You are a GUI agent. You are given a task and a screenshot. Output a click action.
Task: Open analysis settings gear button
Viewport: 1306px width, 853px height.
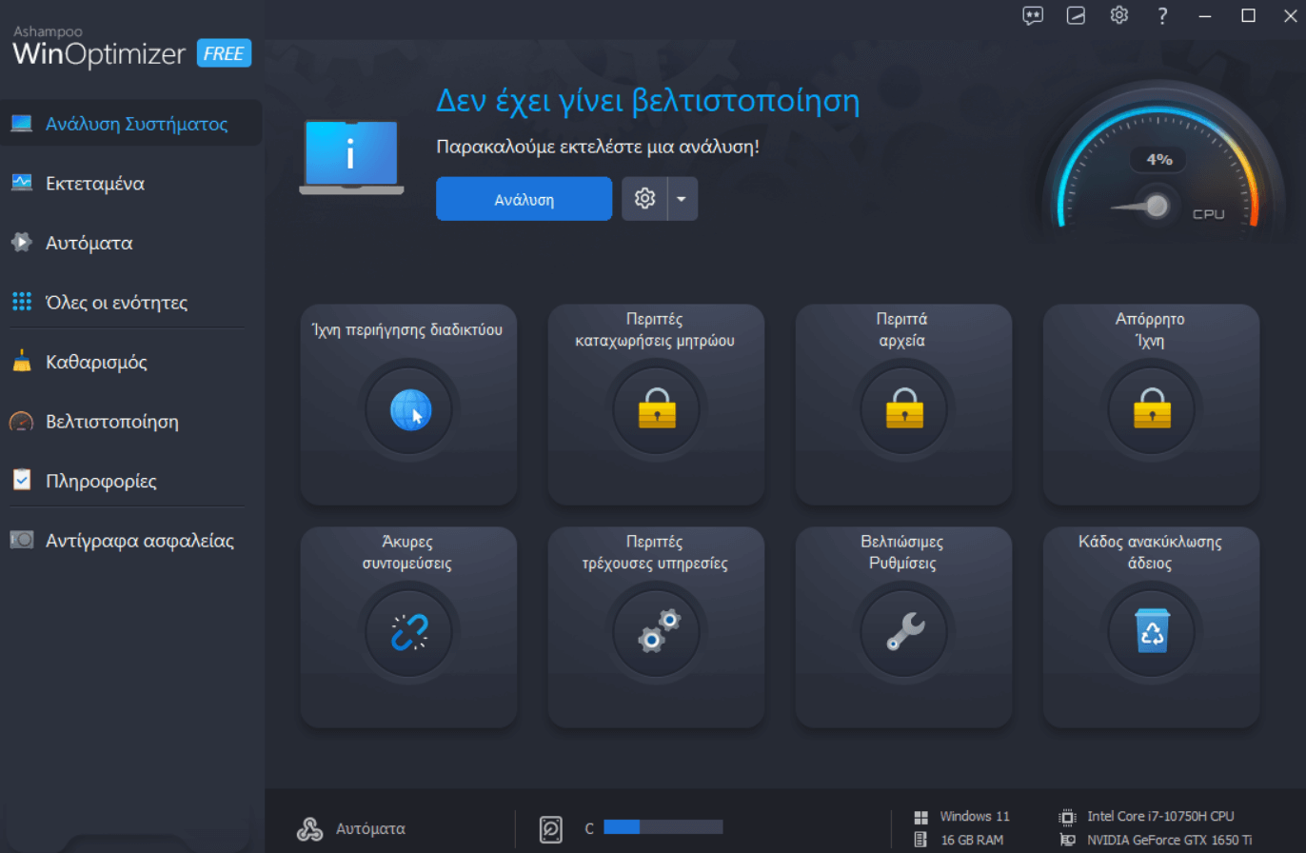click(x=644, y=199)
